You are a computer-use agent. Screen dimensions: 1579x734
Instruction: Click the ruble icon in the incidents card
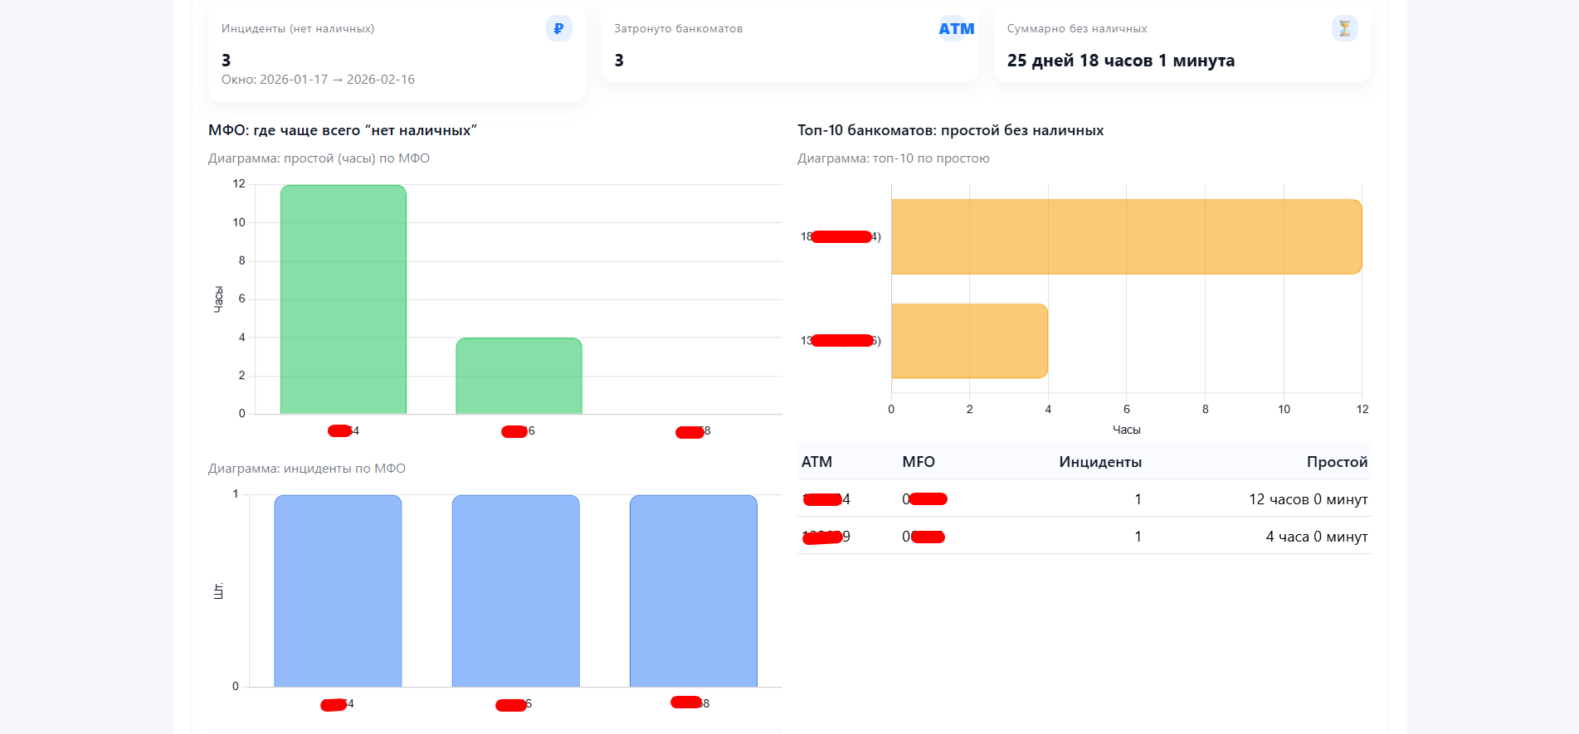(558, 29)
